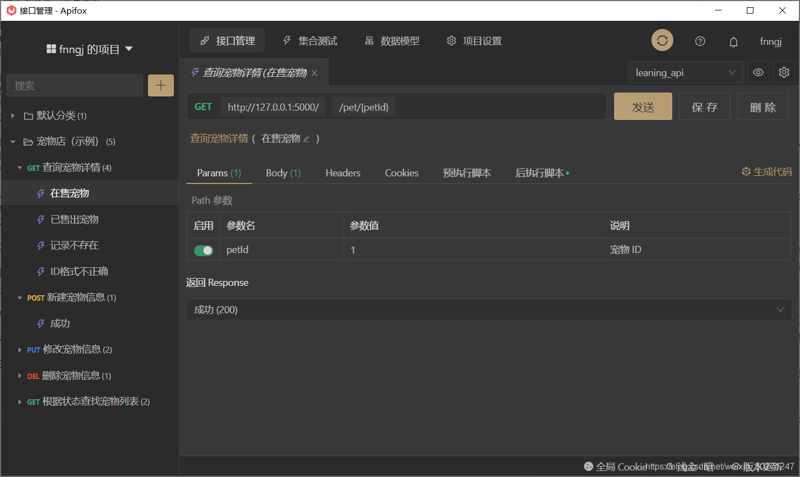This screenshot has height=477, width=800.
Task: Click the lightning icon of 成功
Action: tap(41, 324)
